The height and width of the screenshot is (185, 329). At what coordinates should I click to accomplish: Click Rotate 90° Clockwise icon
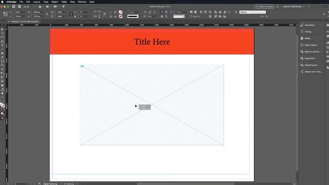coord(95,12)
